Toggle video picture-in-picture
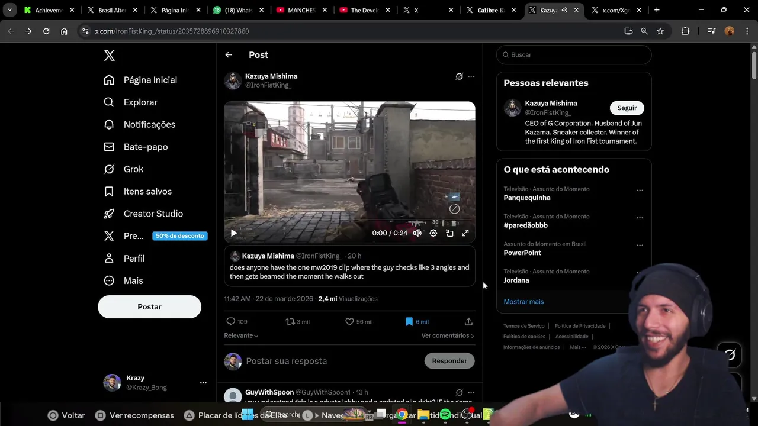Screen dimensions: 758x426 449,233
